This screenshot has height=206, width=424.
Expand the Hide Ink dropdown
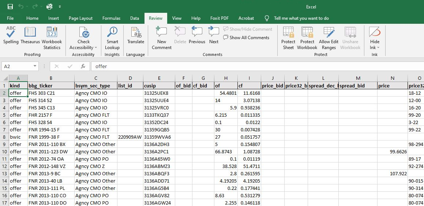[378, 48]
